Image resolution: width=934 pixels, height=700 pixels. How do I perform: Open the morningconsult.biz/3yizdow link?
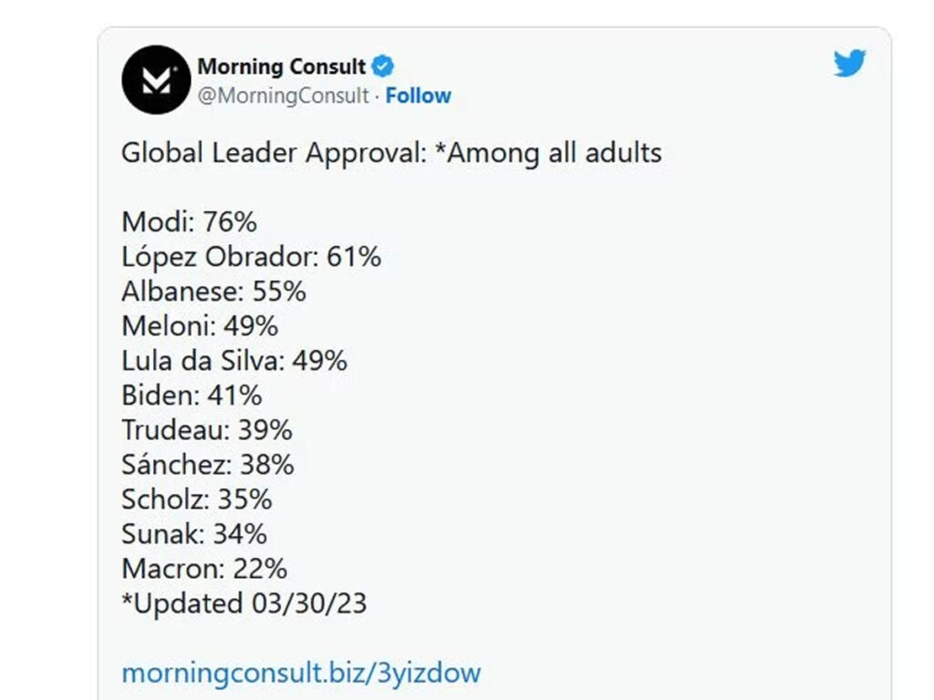point(301,674)
